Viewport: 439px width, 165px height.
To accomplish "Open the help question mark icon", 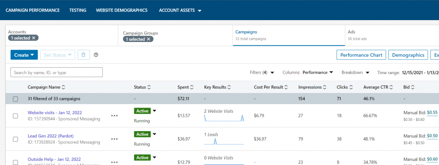I will tap(96, 55).
